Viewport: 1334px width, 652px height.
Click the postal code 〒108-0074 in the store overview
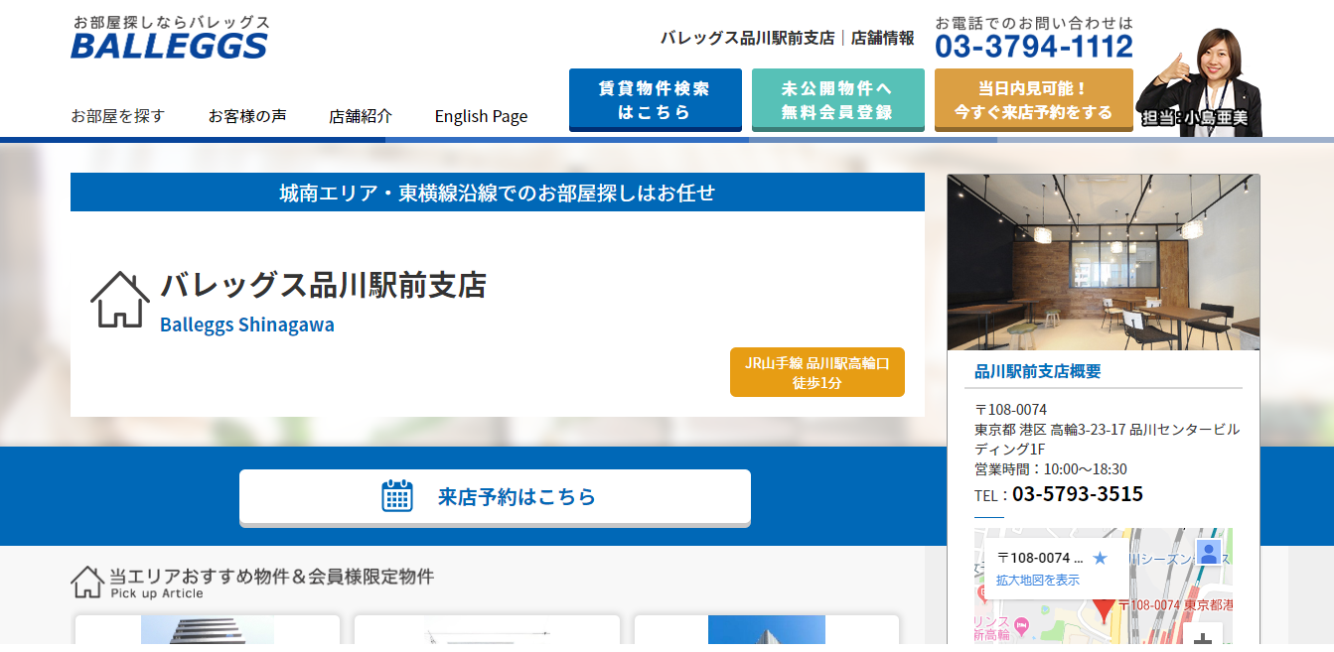[x=1010, y=409]
